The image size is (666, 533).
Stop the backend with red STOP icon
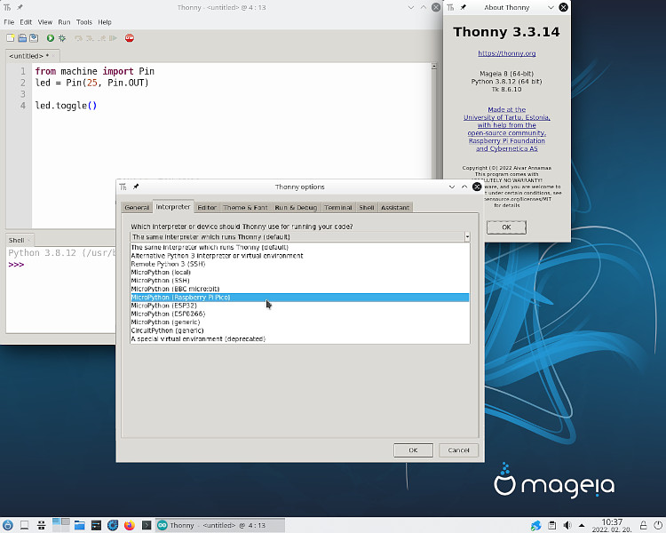[x=130, y=38]
